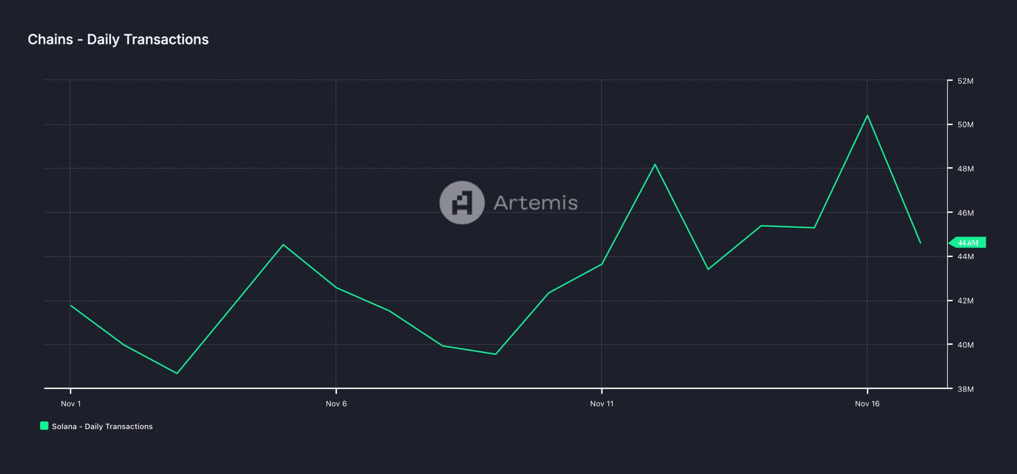The height and width of the screenshot is (474, 1017).
Task: Click the 50M y-axis label
Action: [x=965, y=125]
